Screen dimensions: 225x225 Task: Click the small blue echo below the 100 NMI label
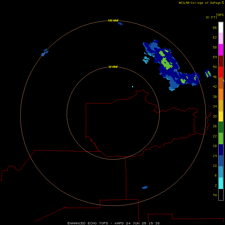[x=120, y=24]
